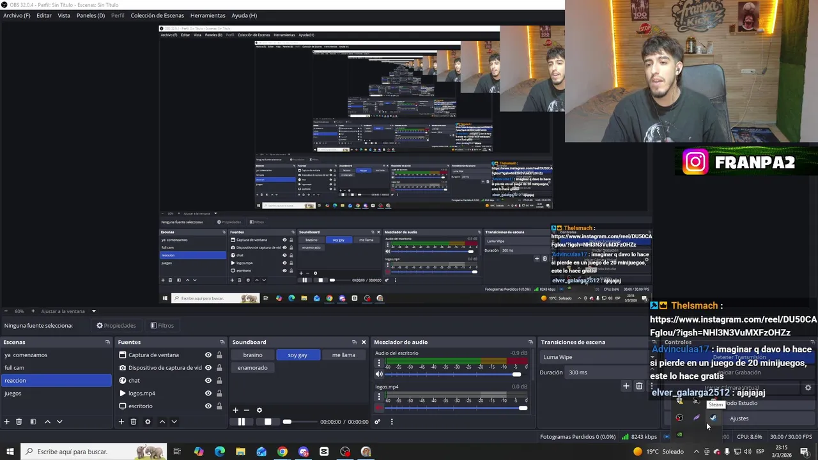Screen dimensions: 818x460
Task: Zoom in the preview with the plus icon
Action: (32, 311)
